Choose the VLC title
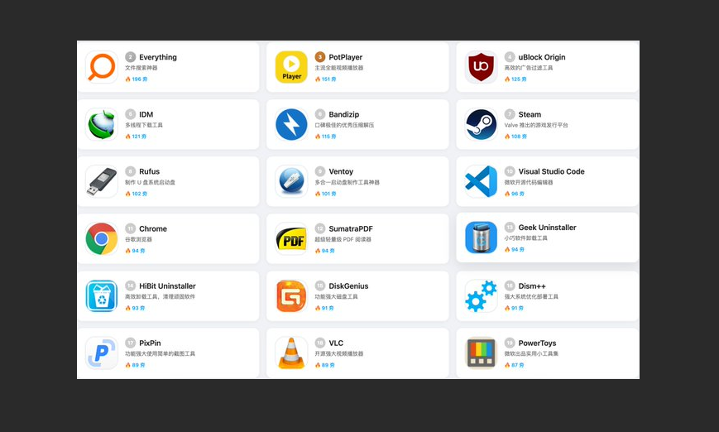This screenshot has width=719, height=432. [336, 343]
